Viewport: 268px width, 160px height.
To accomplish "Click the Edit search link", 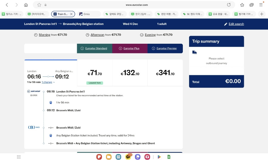I will coord(236,24).
